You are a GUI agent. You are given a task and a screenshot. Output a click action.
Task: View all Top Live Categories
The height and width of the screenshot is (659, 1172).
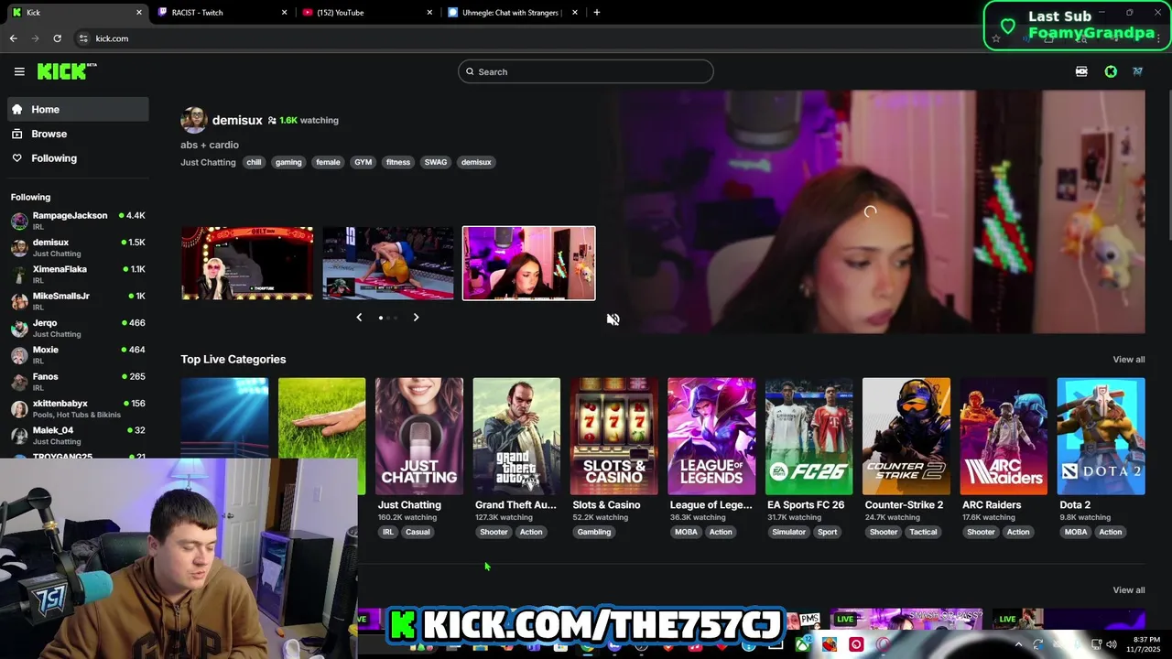1128,360
